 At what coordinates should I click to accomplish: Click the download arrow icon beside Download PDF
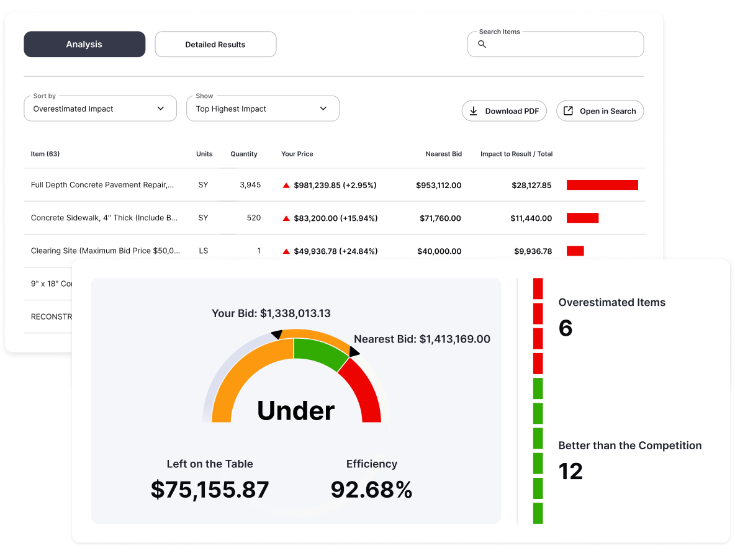coord(474,111)
